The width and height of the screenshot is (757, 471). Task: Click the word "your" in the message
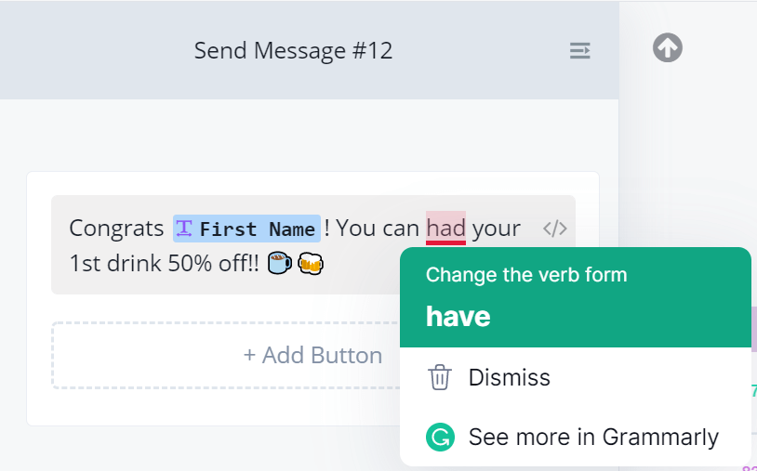pos(497,229)
